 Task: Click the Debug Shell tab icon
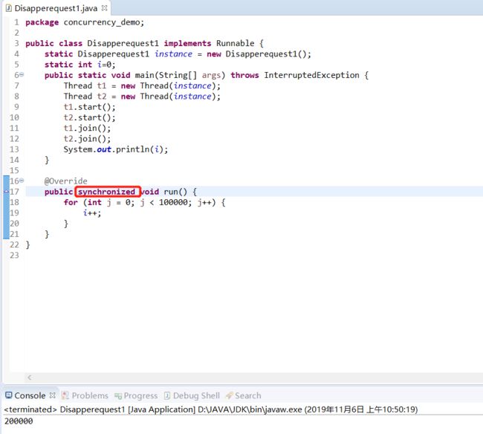click(167, 395)
